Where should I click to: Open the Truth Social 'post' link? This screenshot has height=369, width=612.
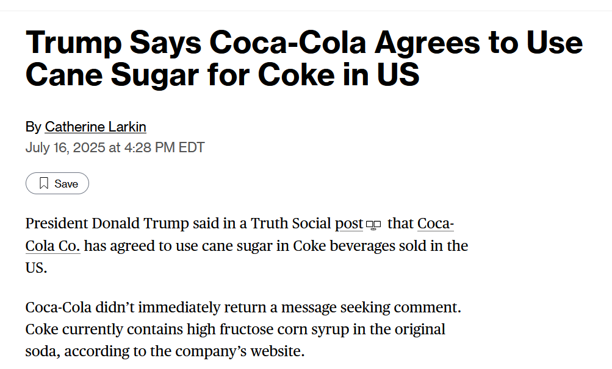click(349, 223)
